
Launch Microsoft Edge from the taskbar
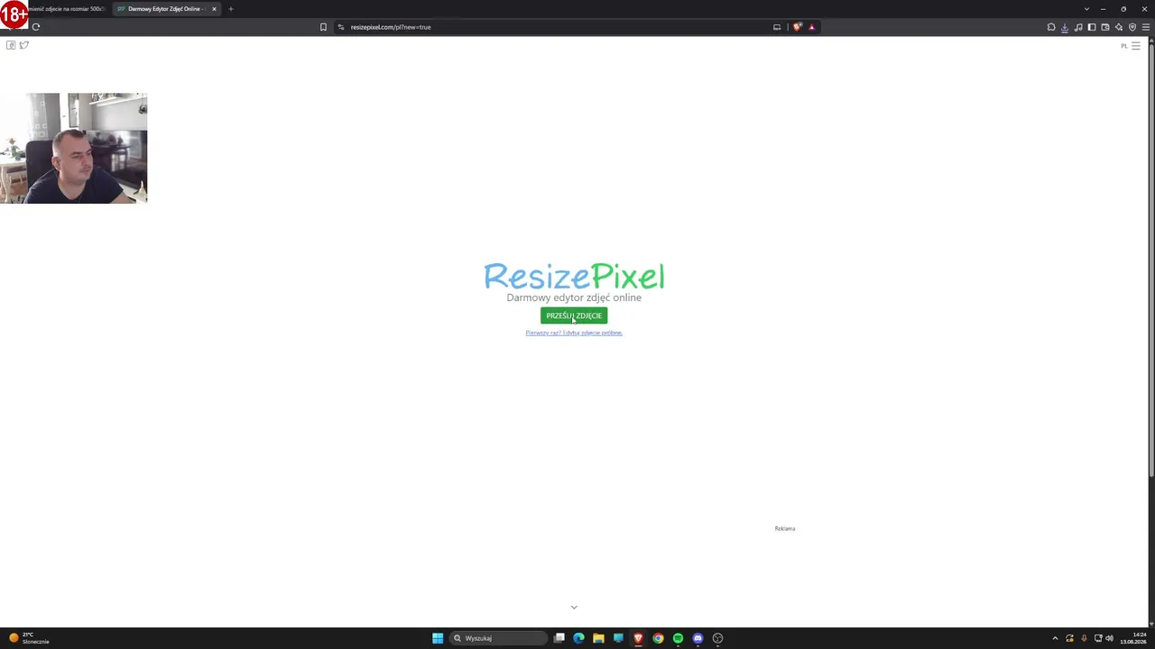[578, 638]
